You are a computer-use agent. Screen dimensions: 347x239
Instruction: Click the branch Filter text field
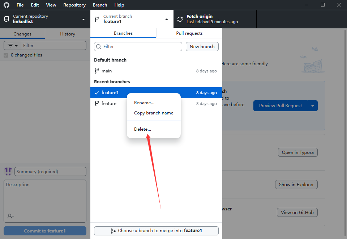141,47
